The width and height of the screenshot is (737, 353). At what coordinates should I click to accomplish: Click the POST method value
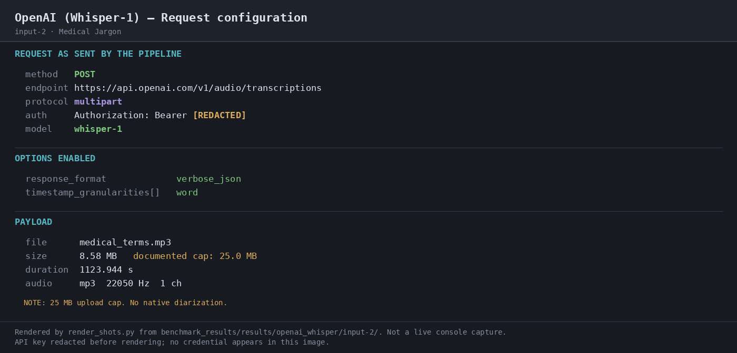point(85,74)
